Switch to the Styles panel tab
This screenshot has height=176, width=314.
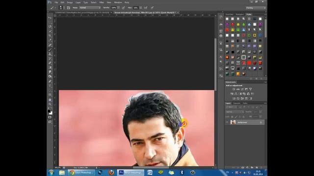pos(249,14)
